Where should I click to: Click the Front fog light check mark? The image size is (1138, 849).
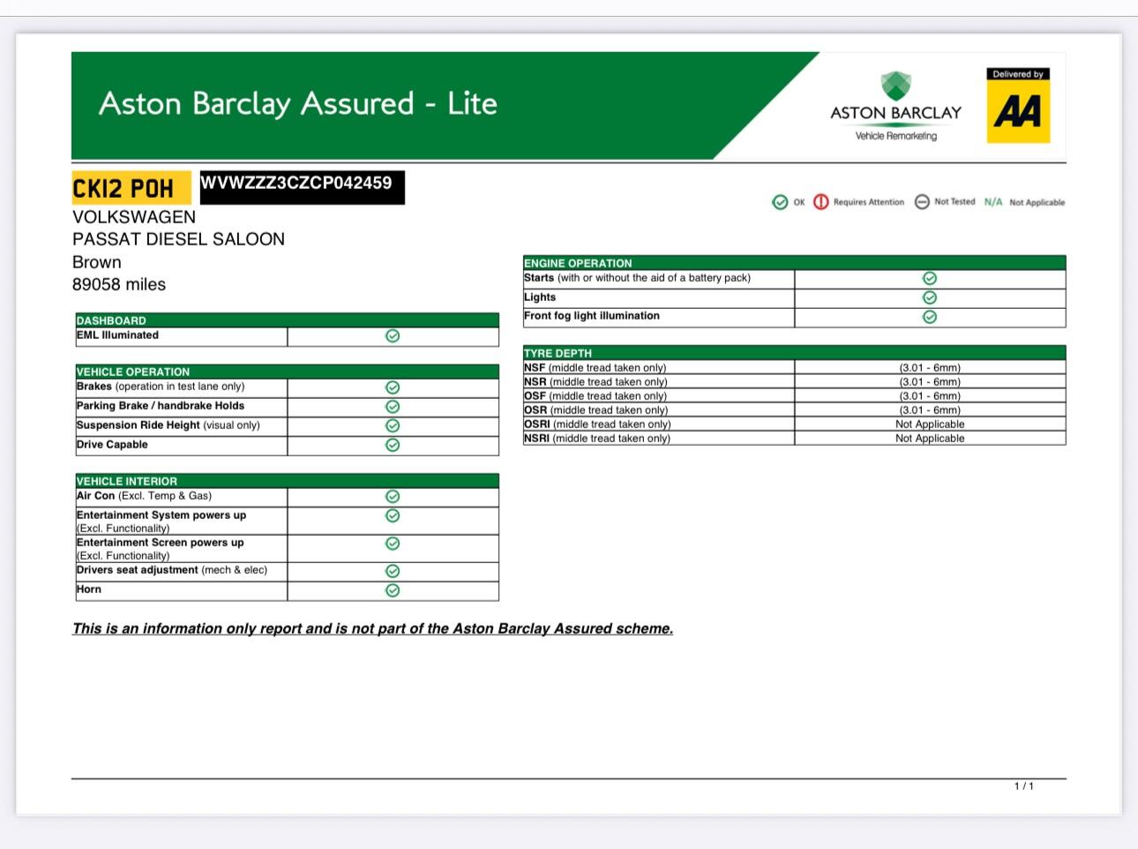click(x=929, y=317)
